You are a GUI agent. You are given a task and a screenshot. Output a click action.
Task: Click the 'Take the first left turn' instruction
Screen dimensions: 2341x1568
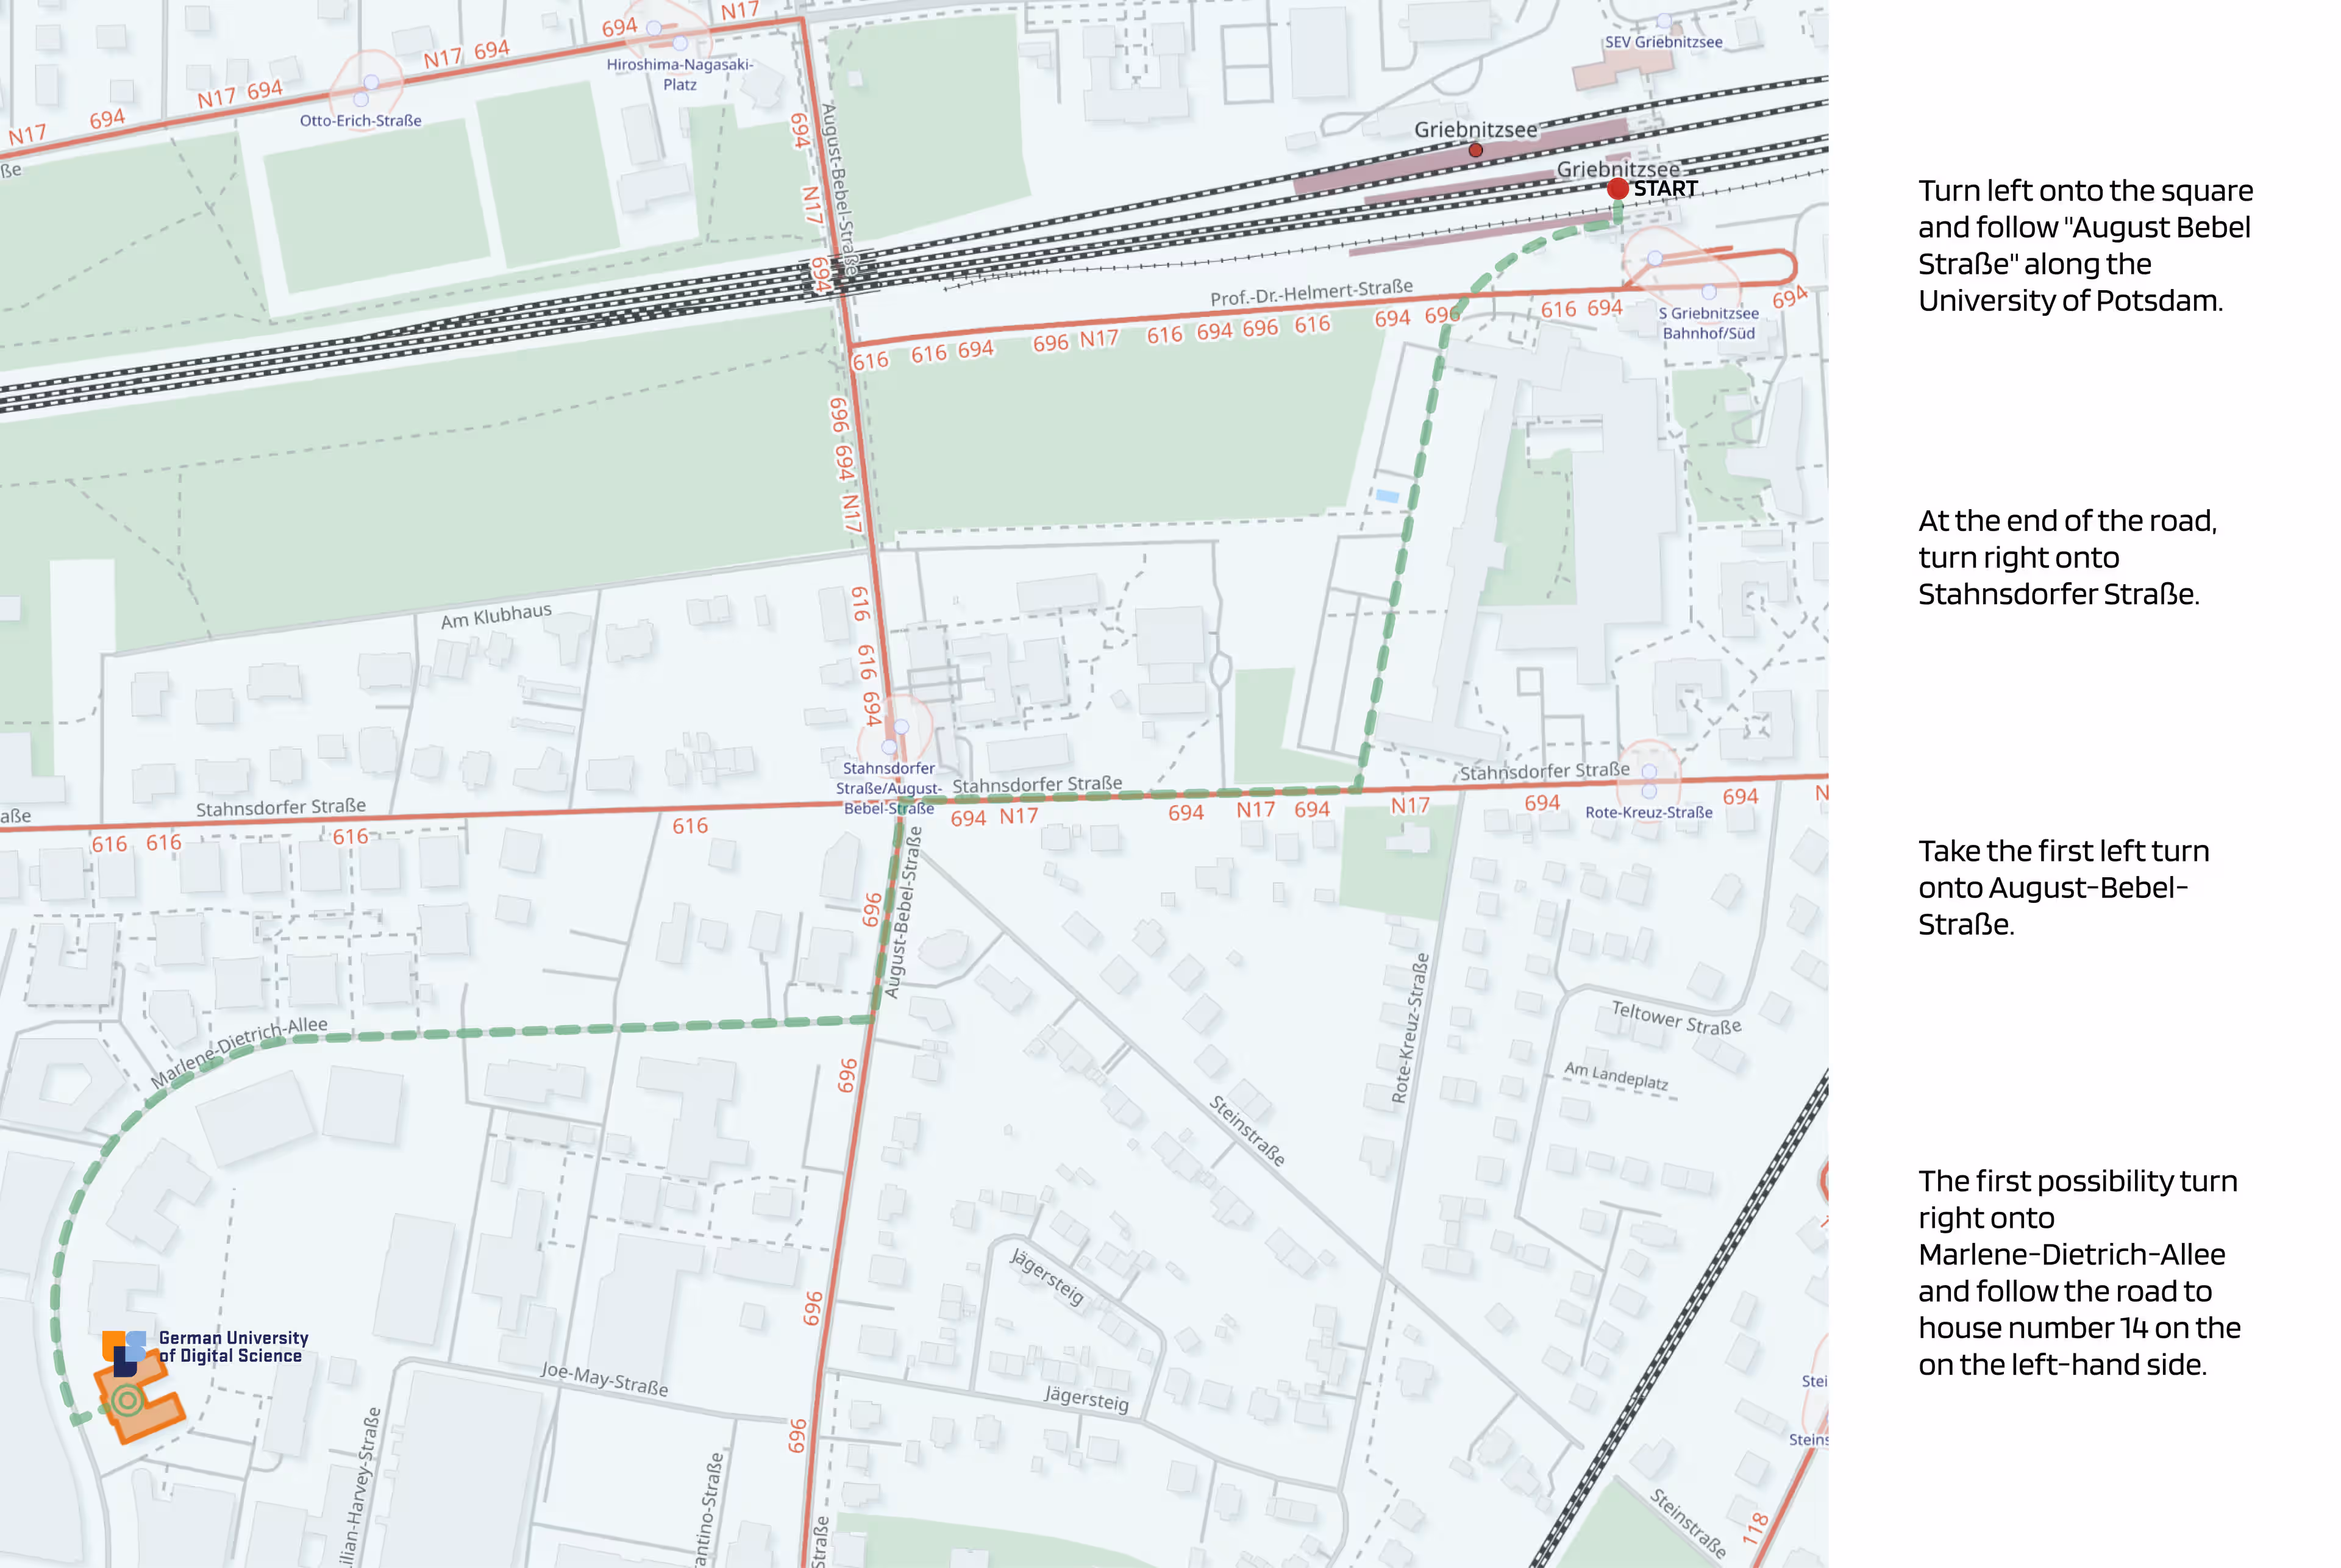[x=2063, y=887]
